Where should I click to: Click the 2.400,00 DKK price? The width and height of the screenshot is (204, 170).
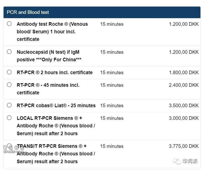click(184, 85)
